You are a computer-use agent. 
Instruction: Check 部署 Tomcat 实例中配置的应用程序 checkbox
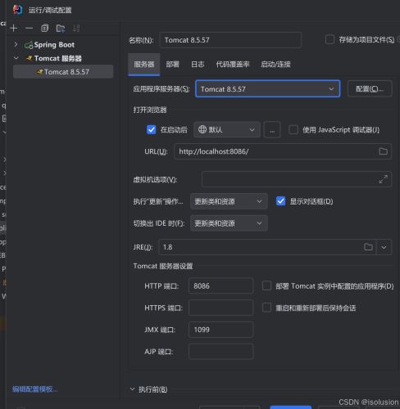pos(266,285)
